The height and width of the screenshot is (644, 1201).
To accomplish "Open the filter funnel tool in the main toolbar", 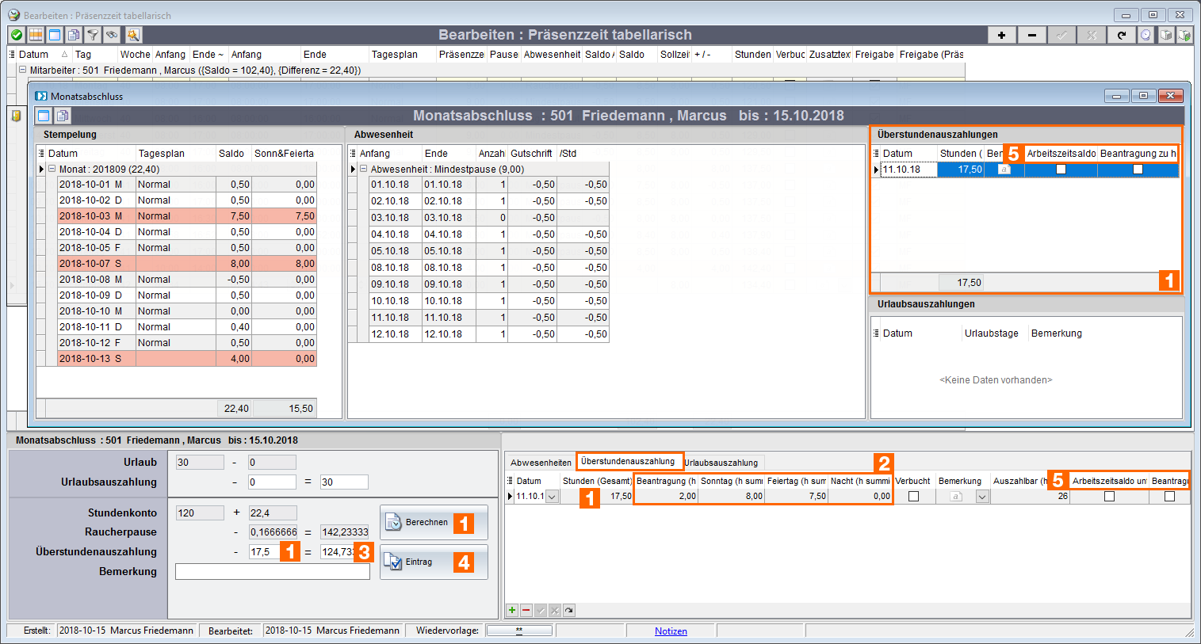I will pyautogui.click(x=93, y=35).
